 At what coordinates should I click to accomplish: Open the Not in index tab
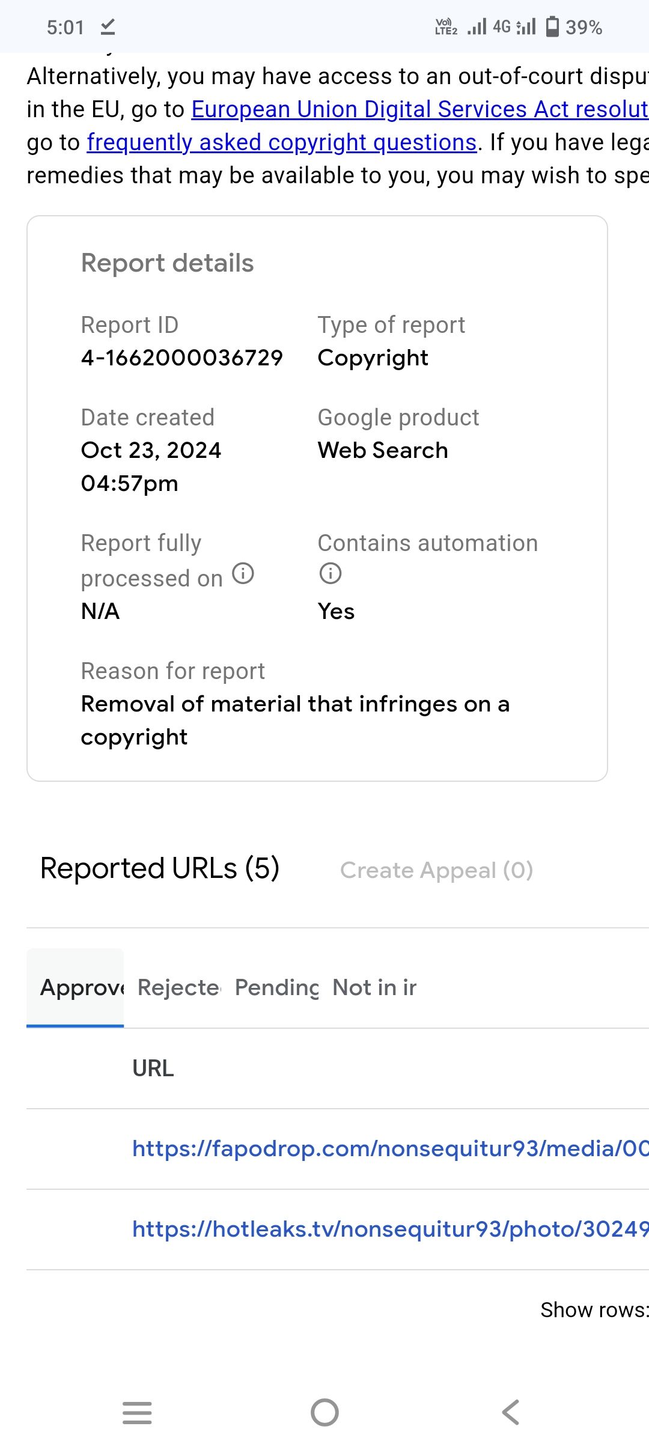pos(374,987)
